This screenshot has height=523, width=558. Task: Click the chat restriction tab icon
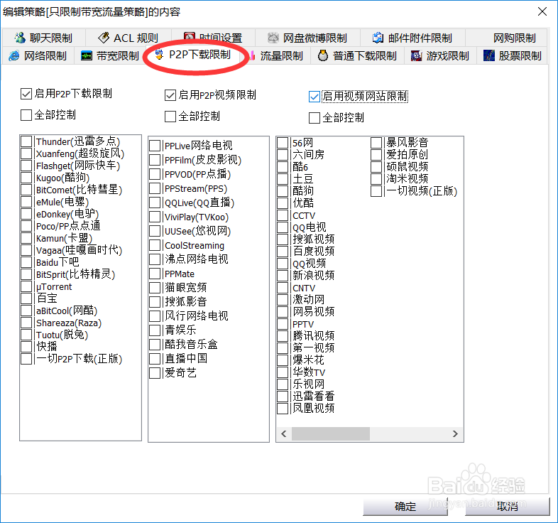[20, 38]
